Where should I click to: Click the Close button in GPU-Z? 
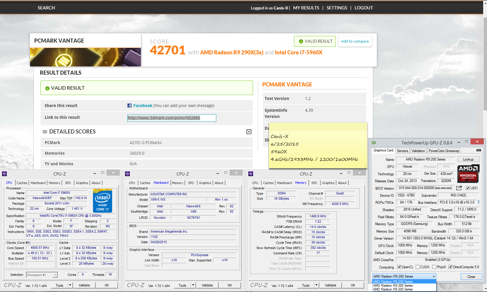click(x=471, y=277)
